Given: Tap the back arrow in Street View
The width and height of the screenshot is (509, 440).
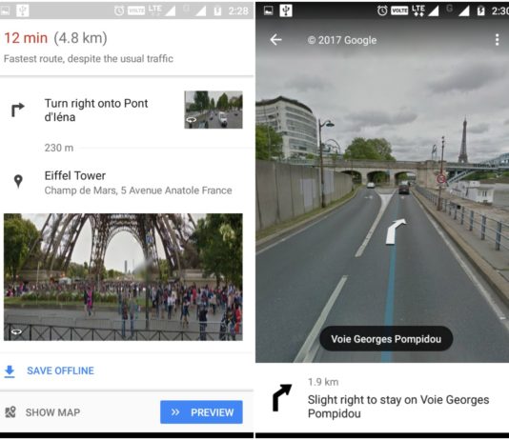Looking at the screenshot, I should click(275, 40).
